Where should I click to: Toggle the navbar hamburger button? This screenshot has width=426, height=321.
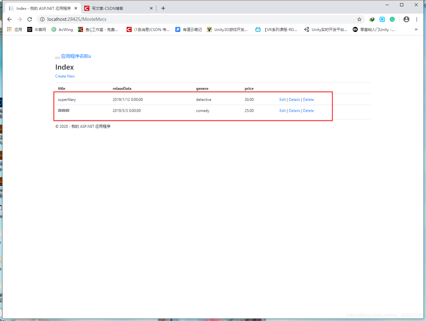point(57,57)
